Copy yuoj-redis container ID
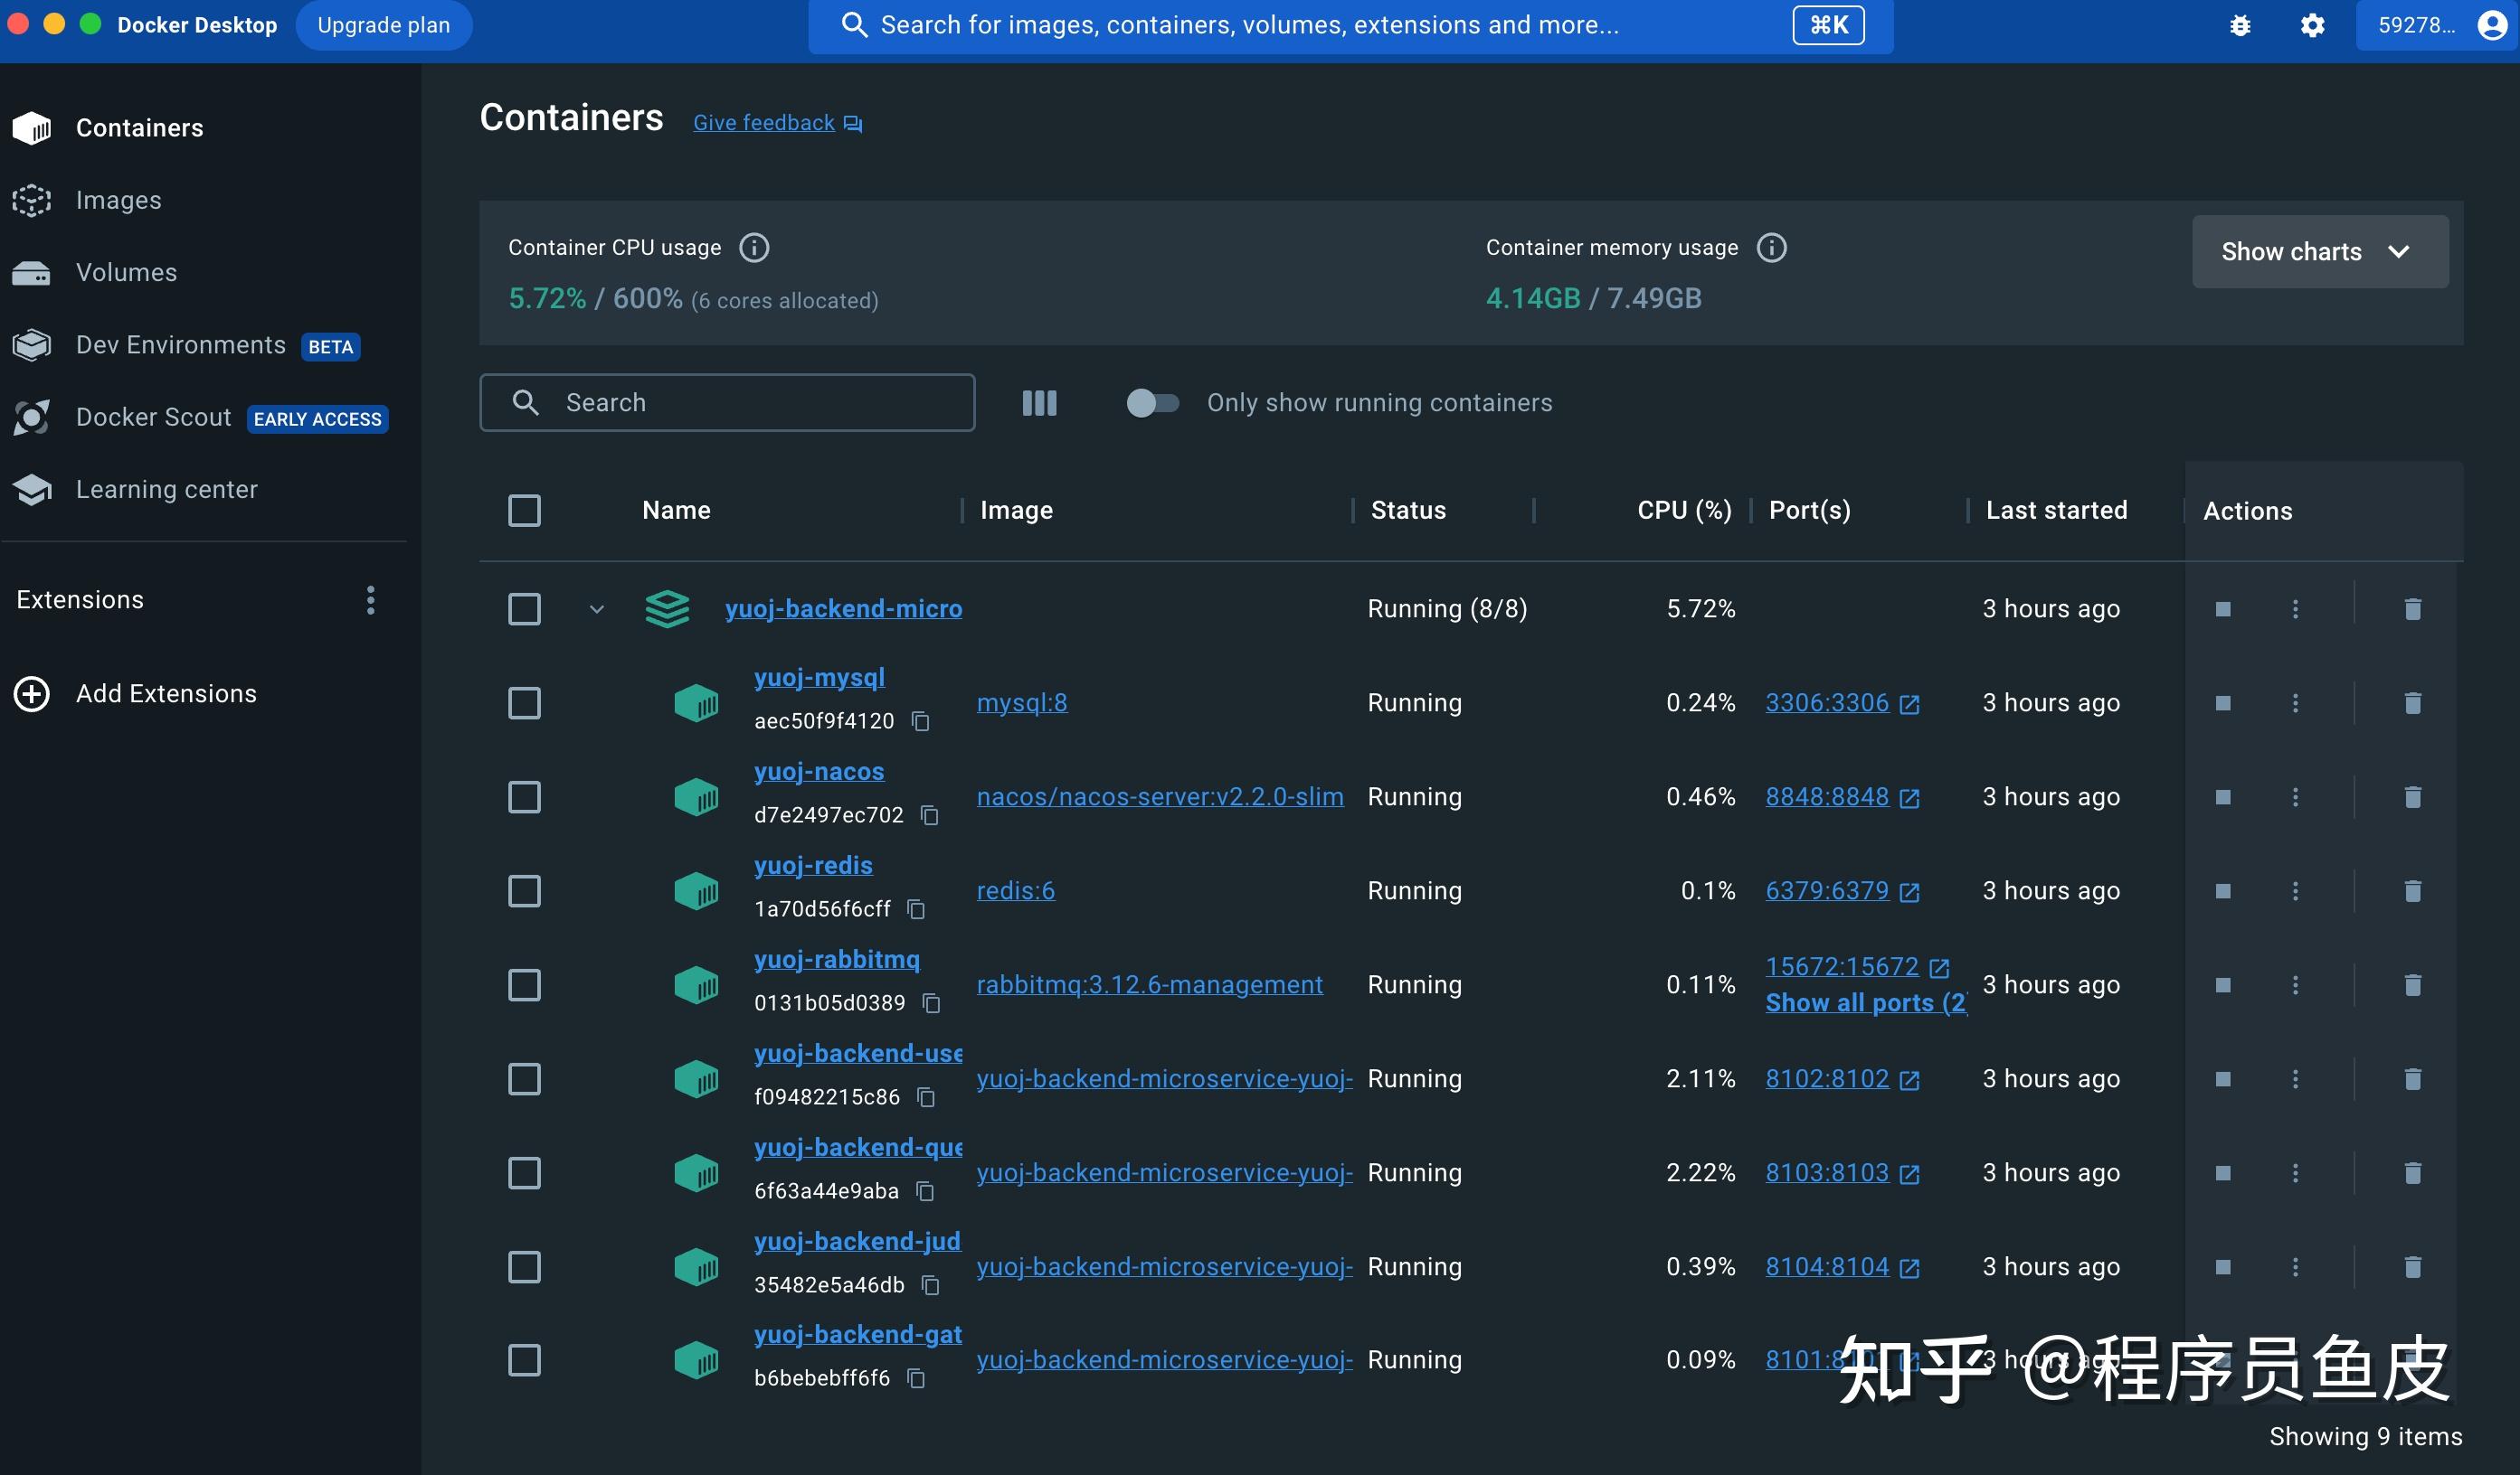Image resolution: width=2520 pixels, height=1475 pixels. pos(916,909)
